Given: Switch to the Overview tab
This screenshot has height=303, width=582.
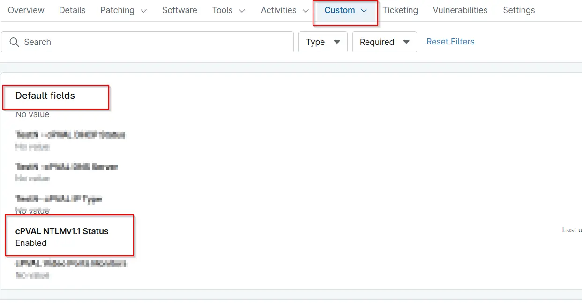Looking at the screenshot, I should [26, 10].
